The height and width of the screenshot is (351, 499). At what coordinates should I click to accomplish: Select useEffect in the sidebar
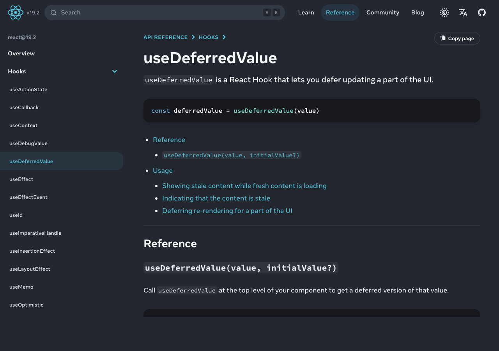point(21,179)
